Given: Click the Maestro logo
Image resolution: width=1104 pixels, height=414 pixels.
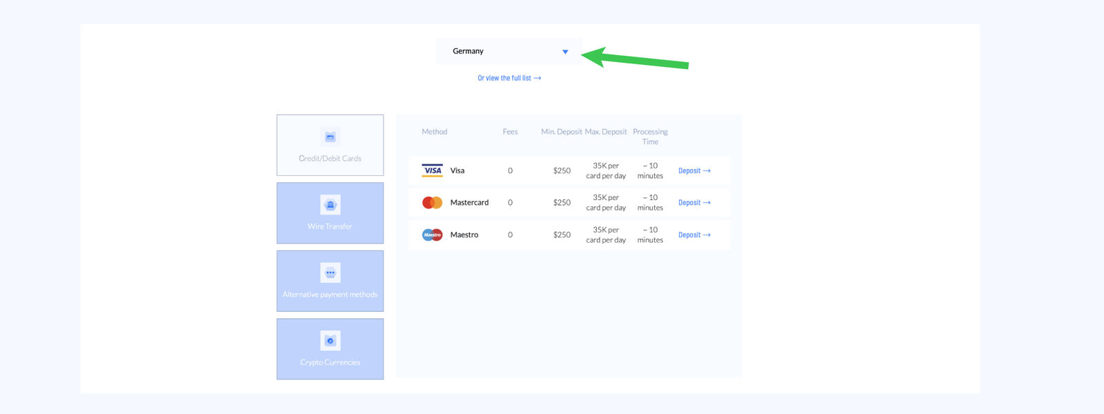Looking at the screenshot, I should click(432, 235).
